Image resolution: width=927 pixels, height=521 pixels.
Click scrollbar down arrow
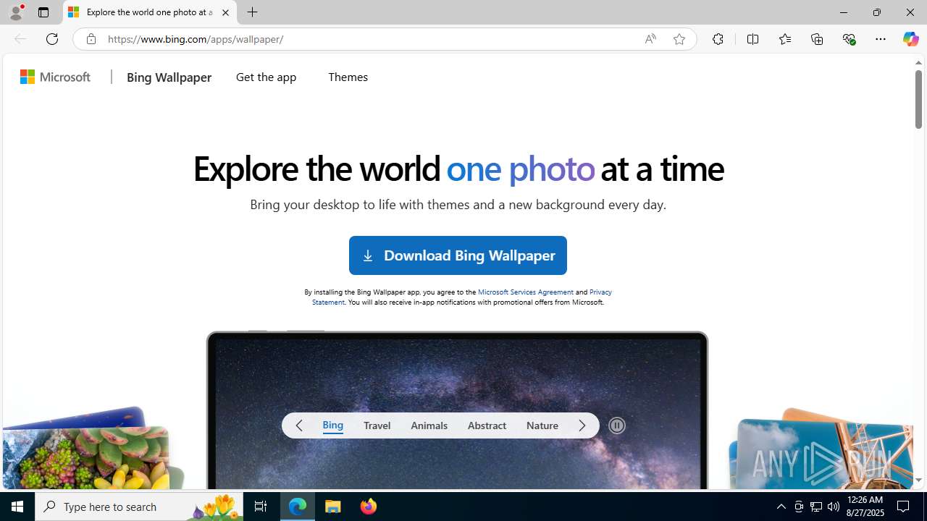918,480
